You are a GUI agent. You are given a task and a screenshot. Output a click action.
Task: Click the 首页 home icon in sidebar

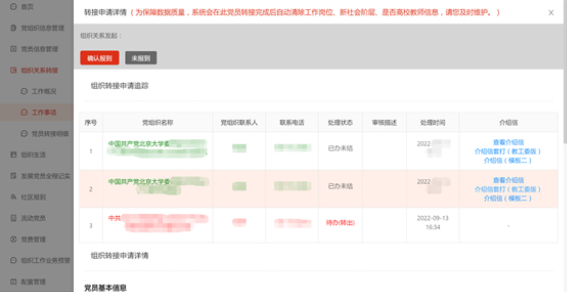point(13,6)
